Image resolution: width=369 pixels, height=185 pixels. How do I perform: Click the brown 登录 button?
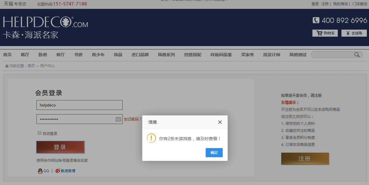point(60,147)
